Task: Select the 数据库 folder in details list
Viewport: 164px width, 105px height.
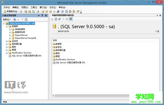Action: point(58,44)
